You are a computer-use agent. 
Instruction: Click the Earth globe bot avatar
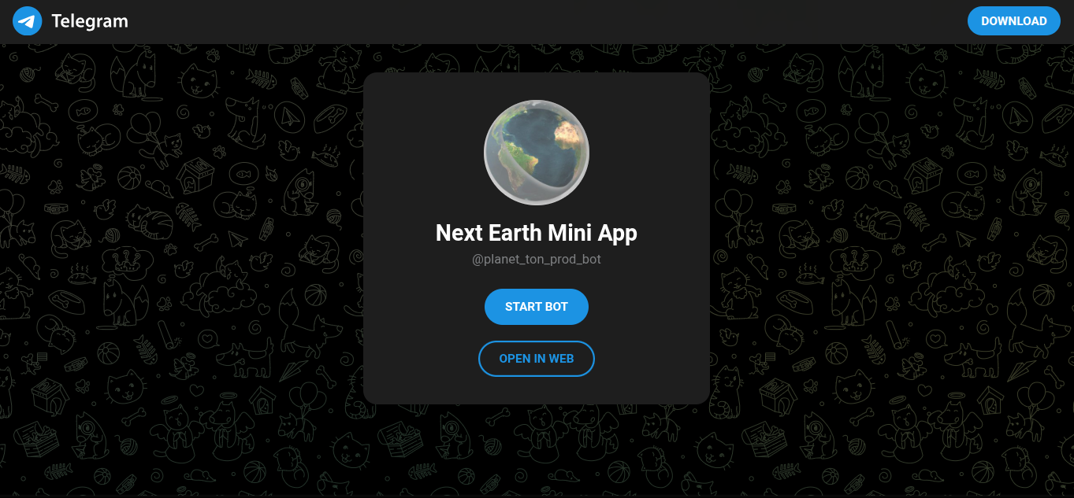click(537, 153)
